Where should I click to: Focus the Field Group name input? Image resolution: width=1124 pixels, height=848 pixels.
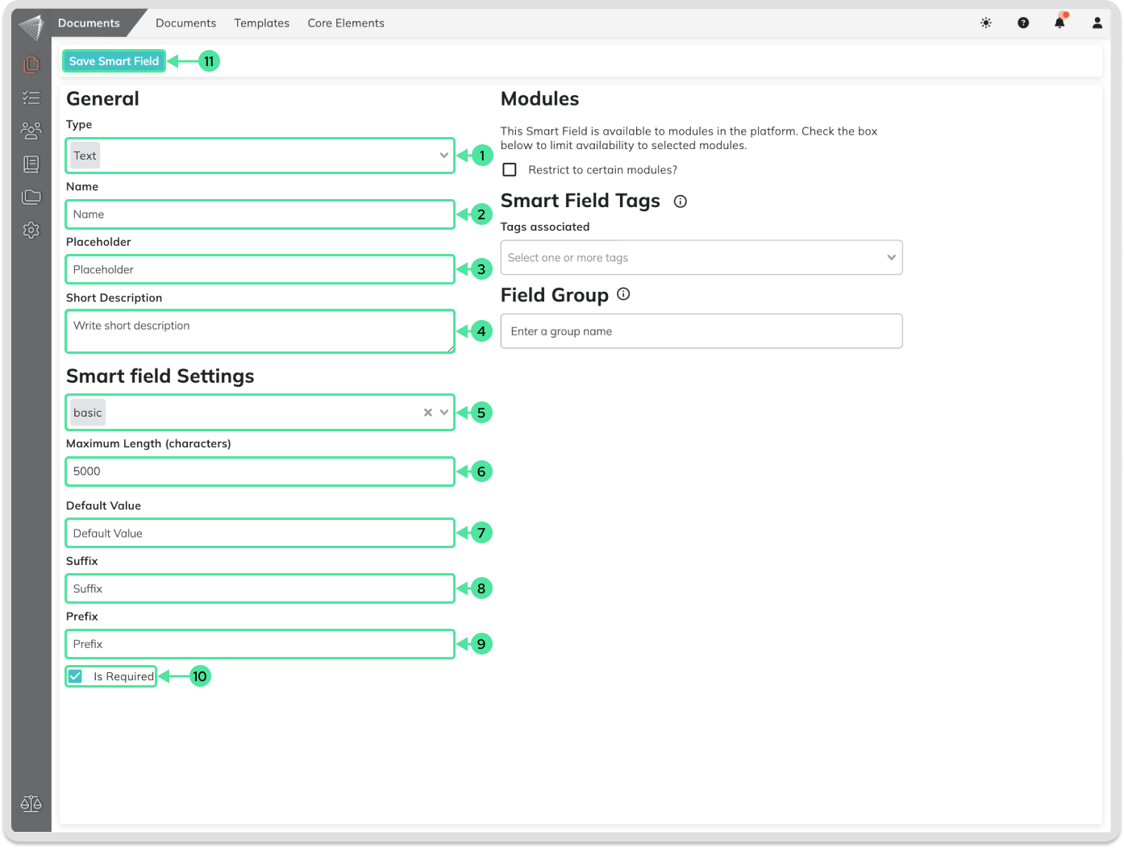(701, 331)
